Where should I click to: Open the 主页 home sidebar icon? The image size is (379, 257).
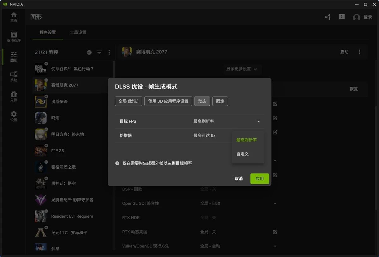(14, 17)
